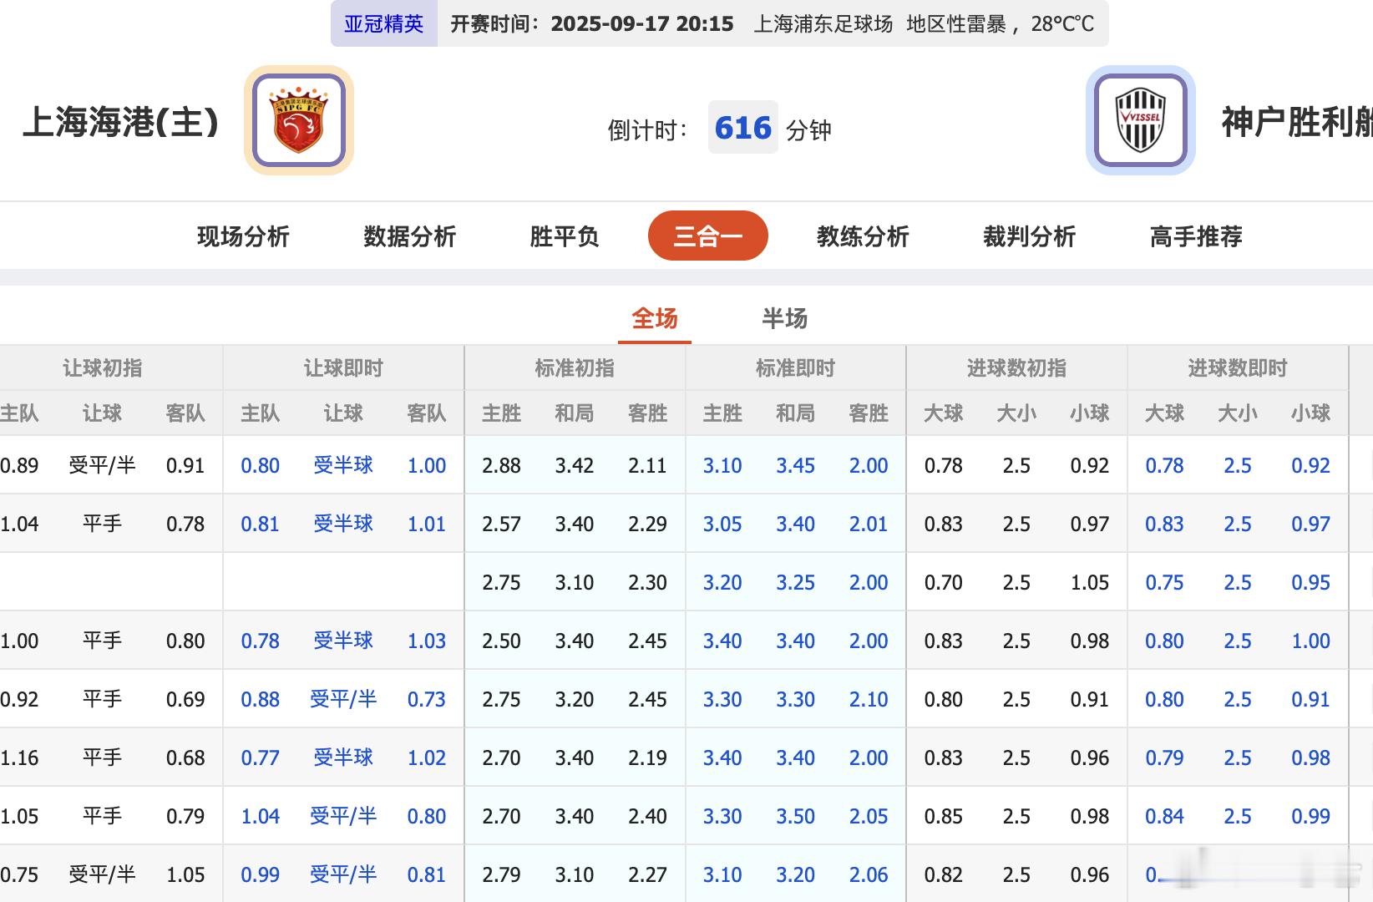Click the live 3.25 draw odds
Viewport: 1373px width, 902px height.
pos(795,582)
